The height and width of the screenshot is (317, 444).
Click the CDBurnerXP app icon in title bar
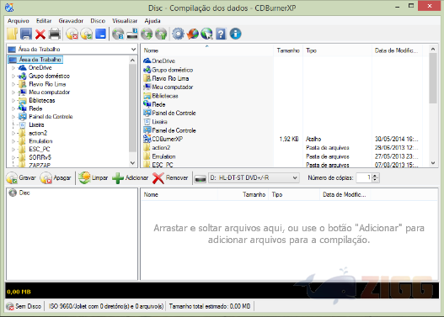(x=9, y=8)
